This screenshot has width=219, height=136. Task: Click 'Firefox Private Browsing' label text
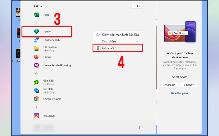pos(57,65)
